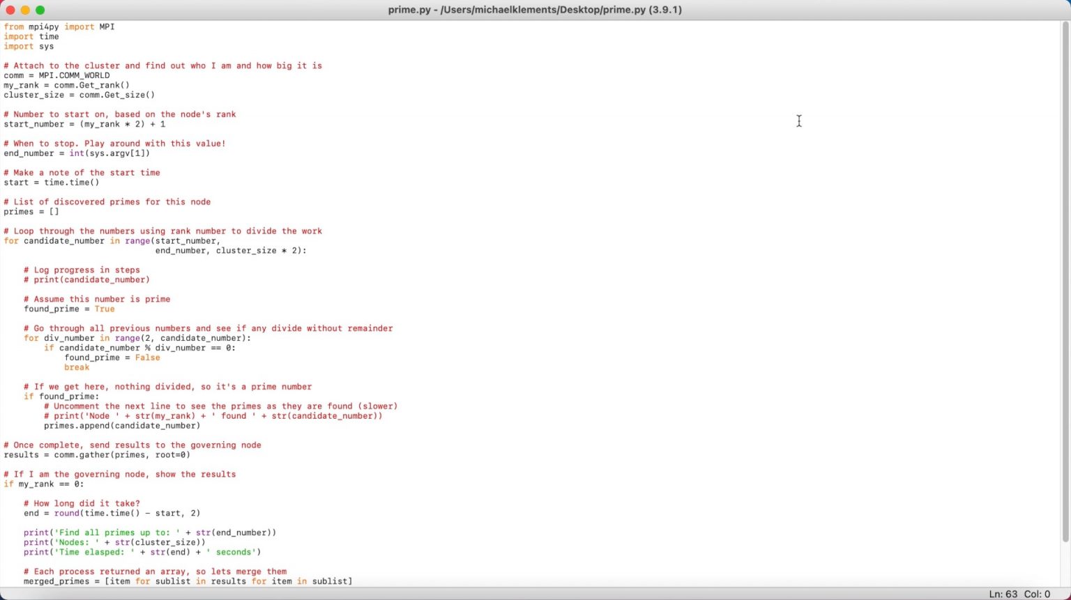Click the 'cluster_size = comm.Get_size()' line
Screen dimensions: 1071x600
[x=79, y=95]
